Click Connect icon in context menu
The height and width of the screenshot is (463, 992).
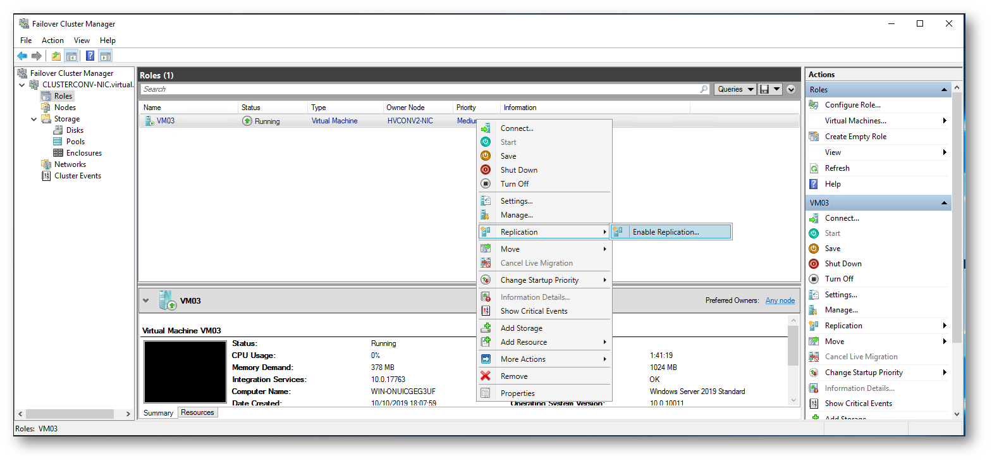tap(486, 128)
